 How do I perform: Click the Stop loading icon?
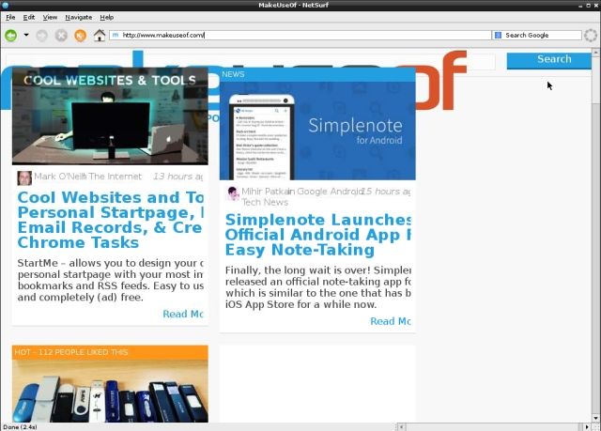(x=61, y=36)
